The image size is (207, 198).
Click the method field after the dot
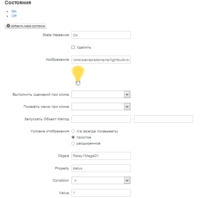coord(164,119)
